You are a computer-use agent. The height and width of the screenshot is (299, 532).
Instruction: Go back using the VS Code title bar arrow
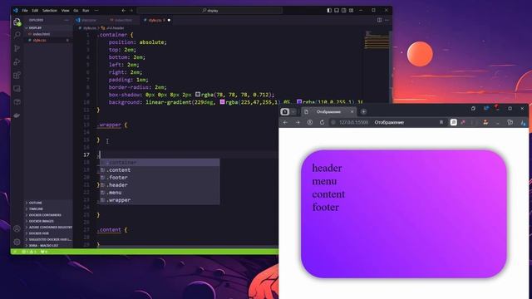[x=124, y=11]
